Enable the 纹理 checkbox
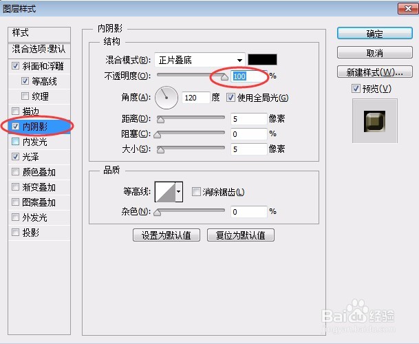The width and height of the screenshot is (419, 344). (25, 96)
